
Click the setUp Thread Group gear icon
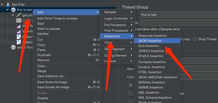pos(13,47)
